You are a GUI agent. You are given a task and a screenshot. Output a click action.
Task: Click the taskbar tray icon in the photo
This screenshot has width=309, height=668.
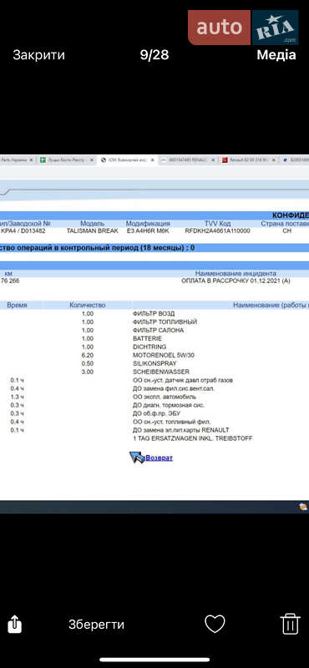click(x=303, y=506)
